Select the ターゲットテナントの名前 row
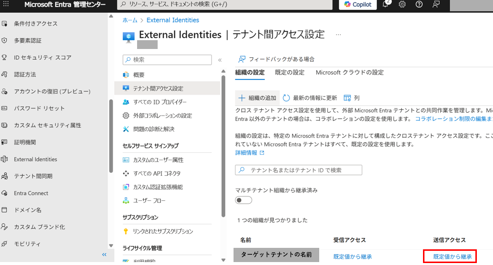The image size is (493, 265). point(277,255)
